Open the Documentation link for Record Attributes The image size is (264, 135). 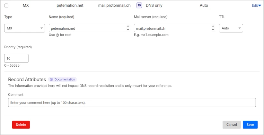click(x=62, y=79)
